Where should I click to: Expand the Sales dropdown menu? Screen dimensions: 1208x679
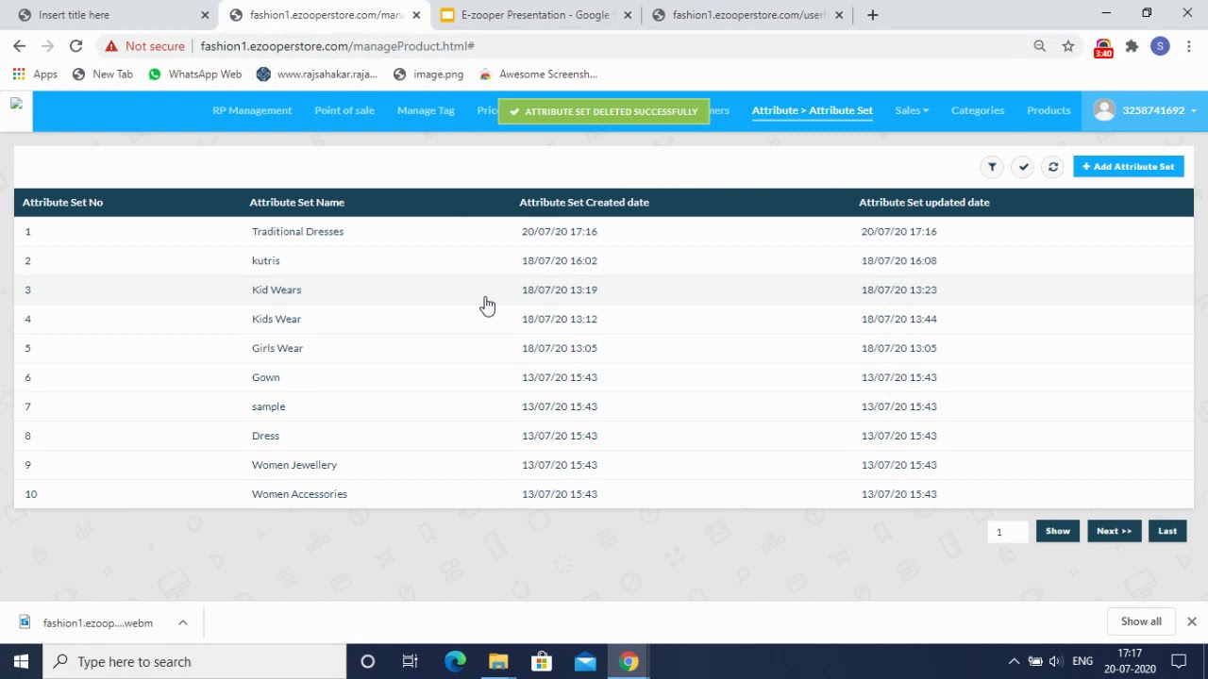(912, 110)
